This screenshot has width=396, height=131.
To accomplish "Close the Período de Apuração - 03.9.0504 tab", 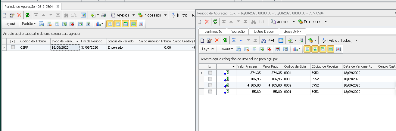I will pyautogui.click(x=58, y=6).
